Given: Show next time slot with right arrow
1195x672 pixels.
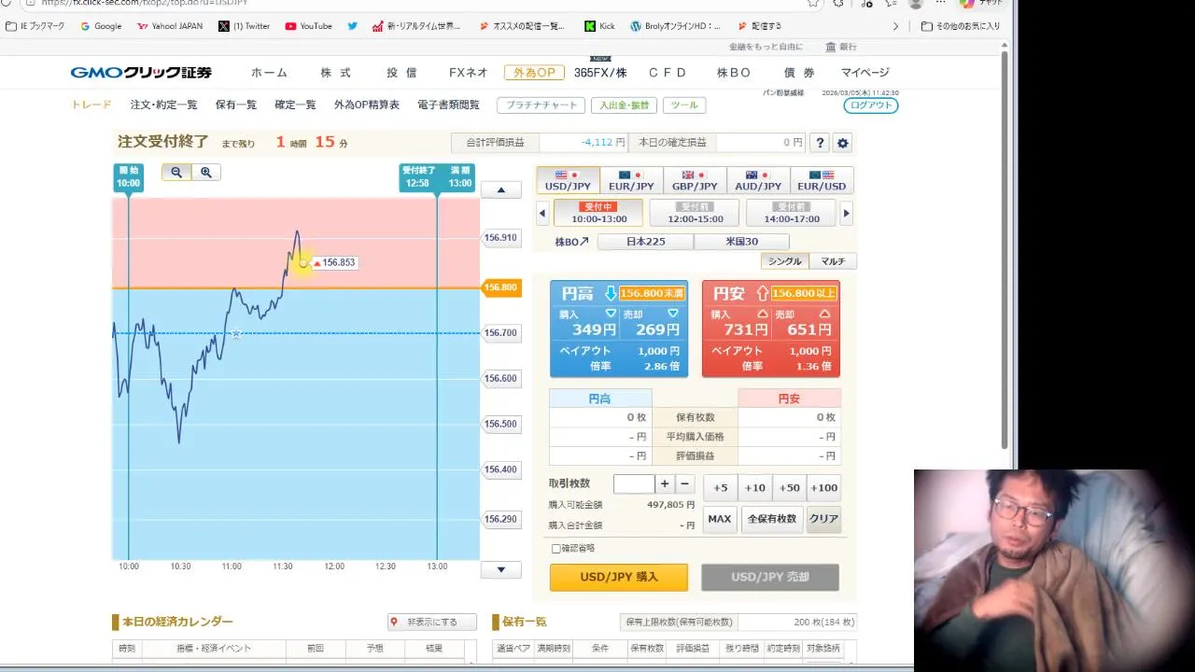Looking at the screenshot, I should pyautogui.click(x=846, y=214).
